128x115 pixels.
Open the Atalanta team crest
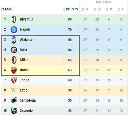pos(14,40)
